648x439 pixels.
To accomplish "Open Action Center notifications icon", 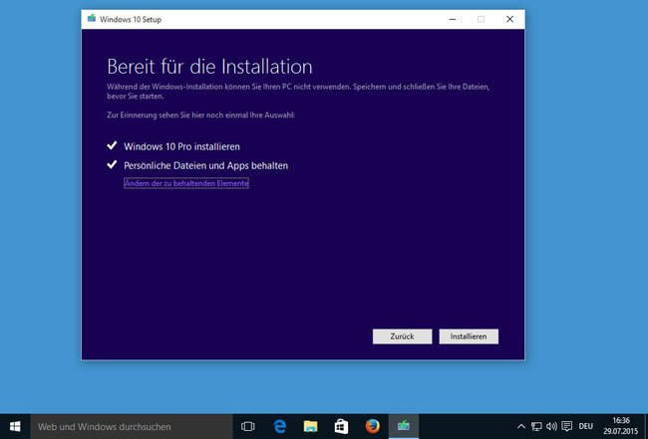I will click(x=567, y=427).
